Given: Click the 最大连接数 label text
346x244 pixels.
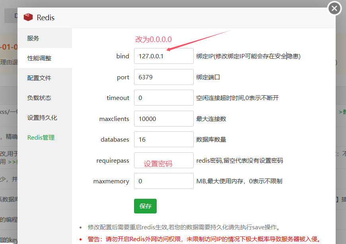Looking at the screenshot, I should pyautogui.click(x=211, y=119).
